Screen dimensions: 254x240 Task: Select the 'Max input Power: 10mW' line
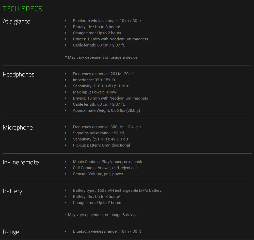point(94,92)
